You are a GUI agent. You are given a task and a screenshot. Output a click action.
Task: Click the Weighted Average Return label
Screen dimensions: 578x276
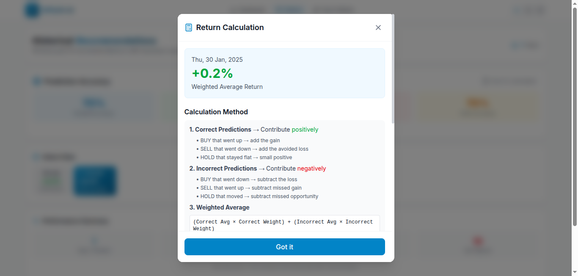pyautogui.click(x=227, y=87)
